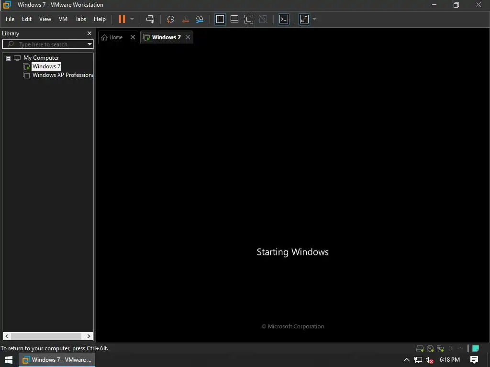Open the View menu
The height and width of the screenshot is (367, 490).
click(x=45, y=19)
